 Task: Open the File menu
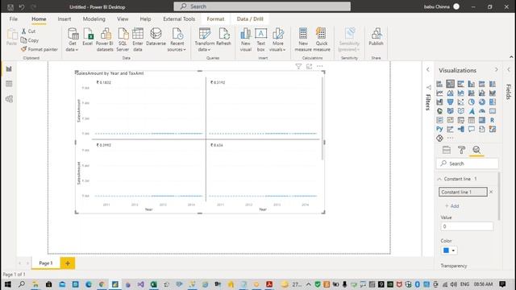click(x=14, y=19)
